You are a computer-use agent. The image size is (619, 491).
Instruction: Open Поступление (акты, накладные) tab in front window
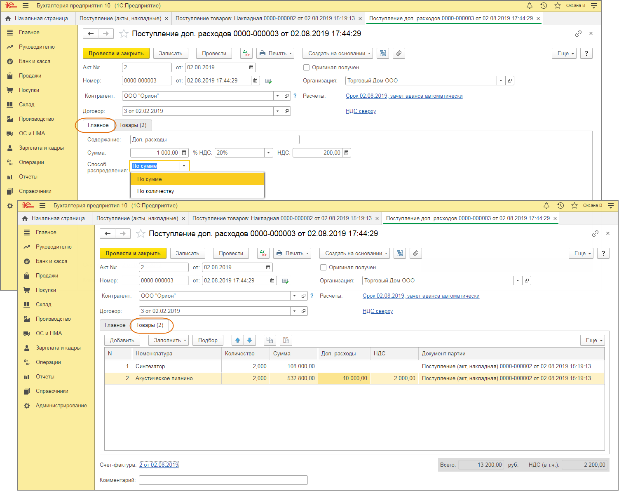tap(137, 218)
